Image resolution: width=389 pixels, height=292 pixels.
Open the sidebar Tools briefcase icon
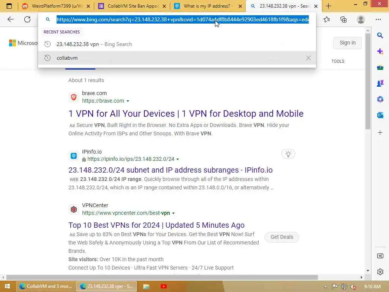pyautogui.click(x=380, y=68)
